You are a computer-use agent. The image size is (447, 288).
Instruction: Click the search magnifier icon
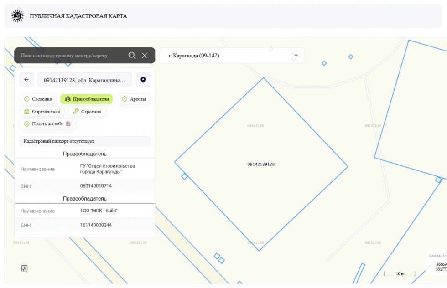(132, 55)
